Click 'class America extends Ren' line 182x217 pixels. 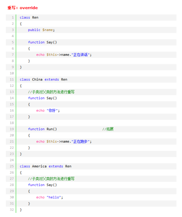click(45, 166)
